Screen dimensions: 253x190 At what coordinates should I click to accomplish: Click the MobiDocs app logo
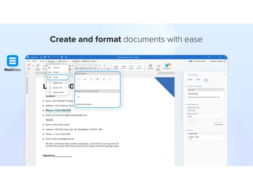coord(13,61)
